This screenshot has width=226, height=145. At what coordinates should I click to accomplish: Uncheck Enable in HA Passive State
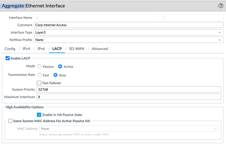[39, 115]
